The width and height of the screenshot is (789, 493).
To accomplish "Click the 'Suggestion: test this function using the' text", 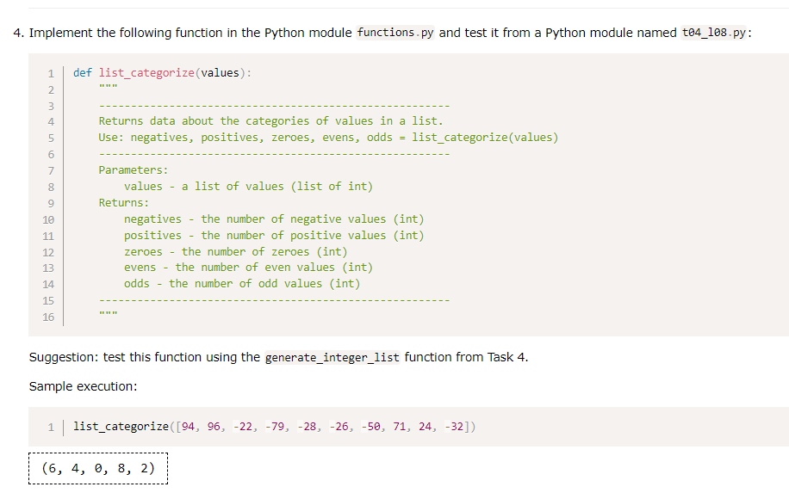I will pyautogui.click(x=145, y=357).
